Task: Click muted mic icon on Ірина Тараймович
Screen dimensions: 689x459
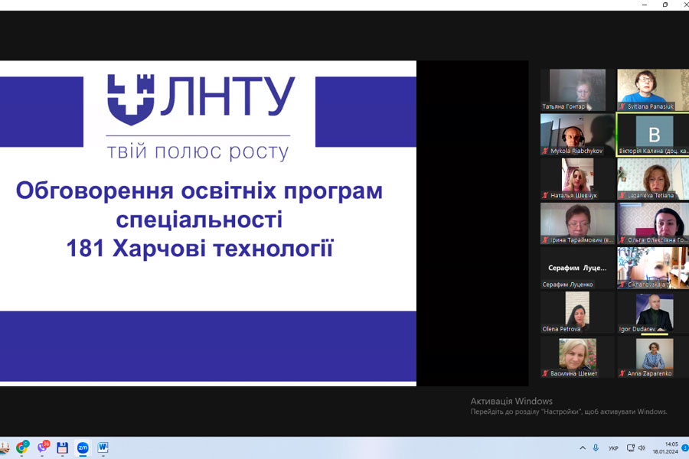Action: tap(545, 239)
